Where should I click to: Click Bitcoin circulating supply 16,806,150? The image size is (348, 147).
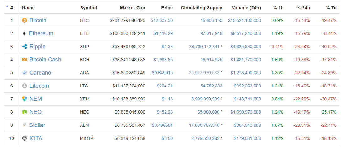point(211,20)
